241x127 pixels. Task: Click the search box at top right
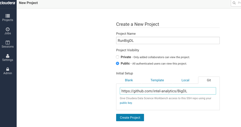pyautogui.click(x=236, y=3)
